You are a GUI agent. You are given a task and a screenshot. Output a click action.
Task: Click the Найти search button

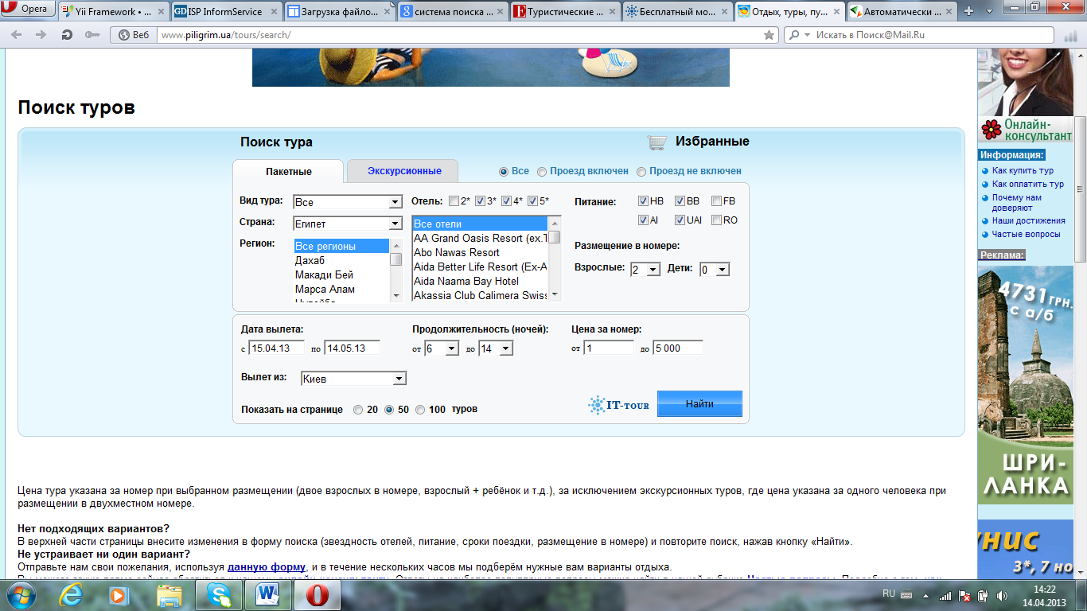(x=699, y=403)
